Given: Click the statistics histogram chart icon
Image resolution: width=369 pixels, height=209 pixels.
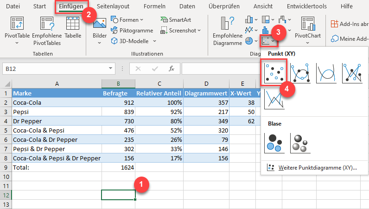Looking at the screenshot, I should [265, 30].
